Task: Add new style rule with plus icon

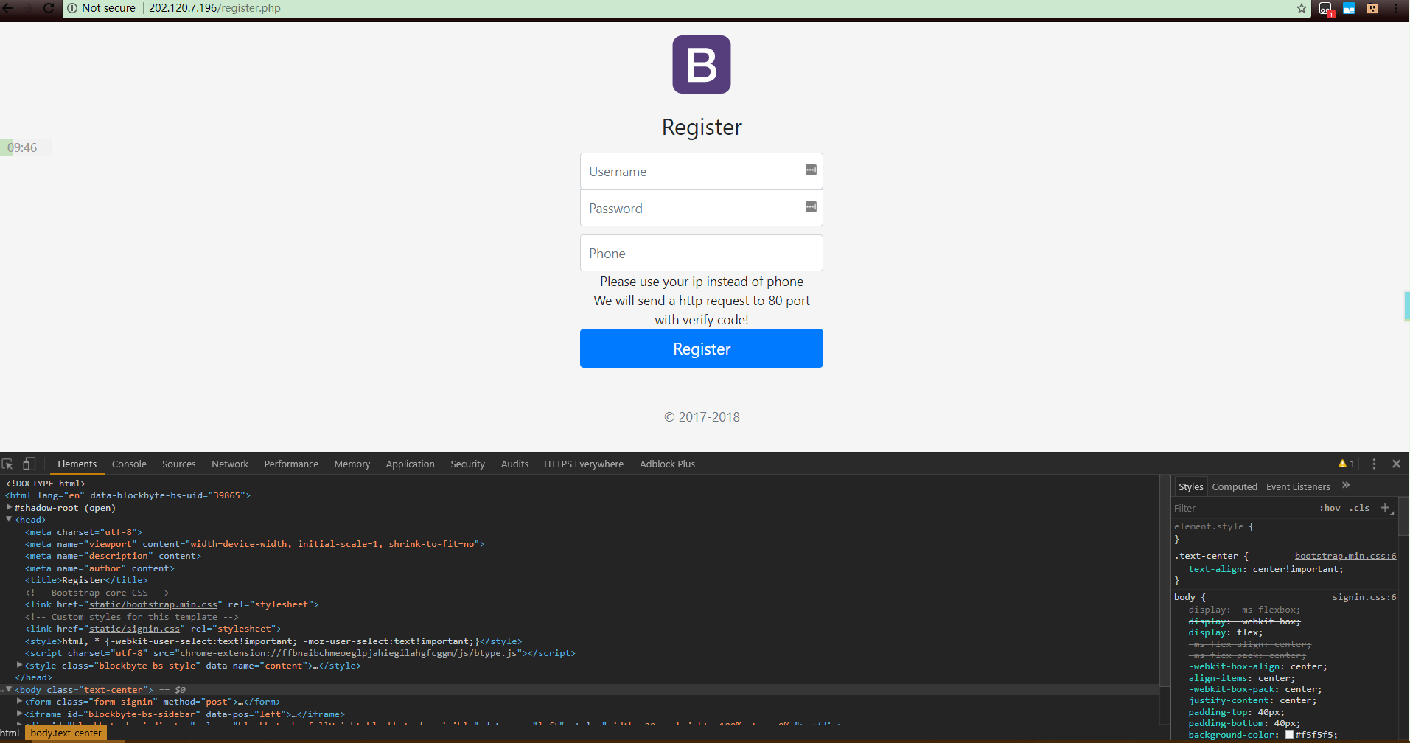Action: tap(1385, 508)
